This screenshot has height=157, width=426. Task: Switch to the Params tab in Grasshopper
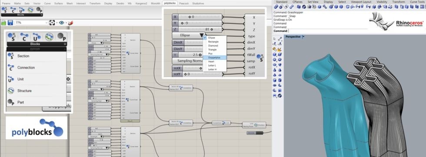point(6,3)
